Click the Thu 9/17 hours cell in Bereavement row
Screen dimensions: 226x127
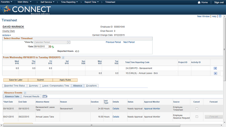(x=27, y=68)
